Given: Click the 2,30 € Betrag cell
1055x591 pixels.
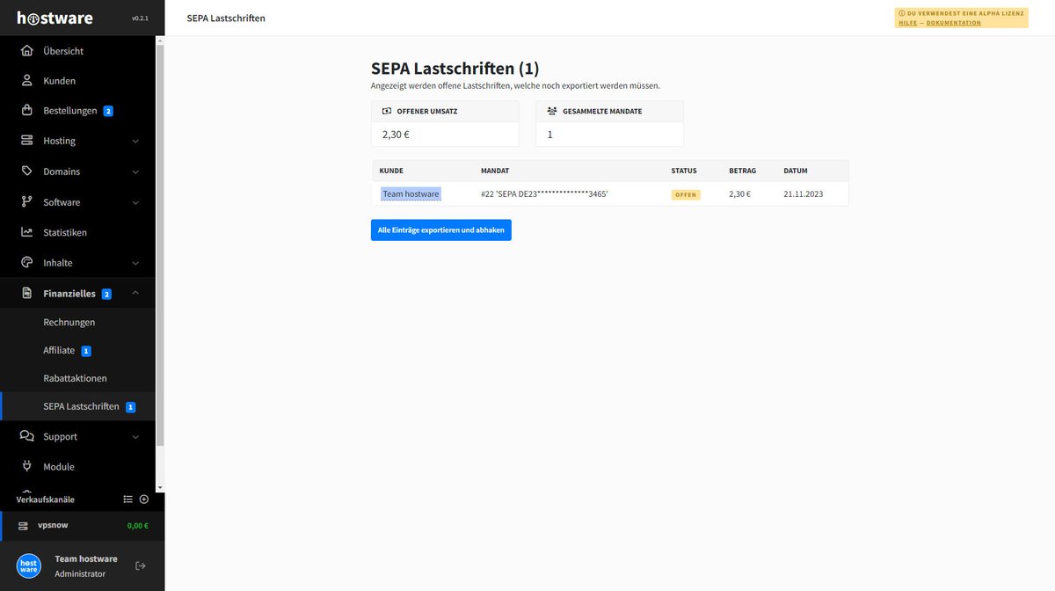Looking at the screenshot, I should (739, 193).
